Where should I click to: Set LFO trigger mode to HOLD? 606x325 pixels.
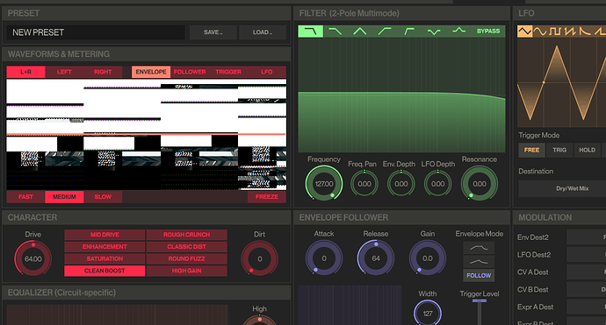(x=587, y=150)
